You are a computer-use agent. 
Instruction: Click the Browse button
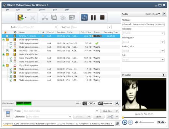80,117
